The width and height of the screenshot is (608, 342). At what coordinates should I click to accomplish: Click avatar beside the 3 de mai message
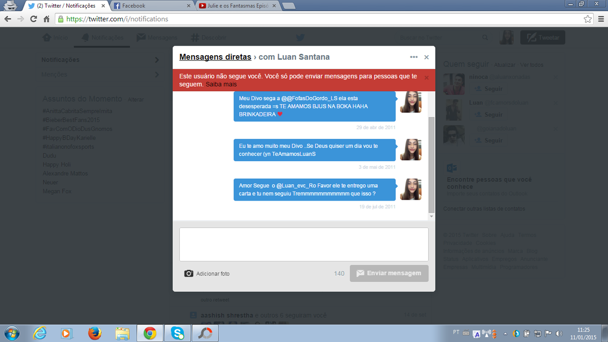point(411,149)
